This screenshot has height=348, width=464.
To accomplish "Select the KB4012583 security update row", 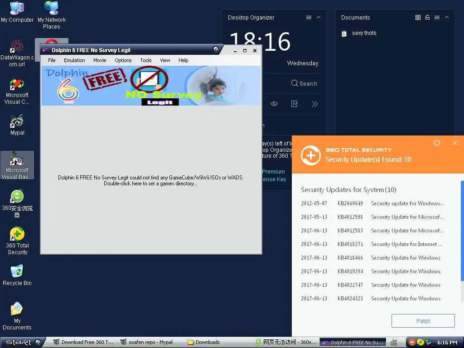I will (372, 231).
